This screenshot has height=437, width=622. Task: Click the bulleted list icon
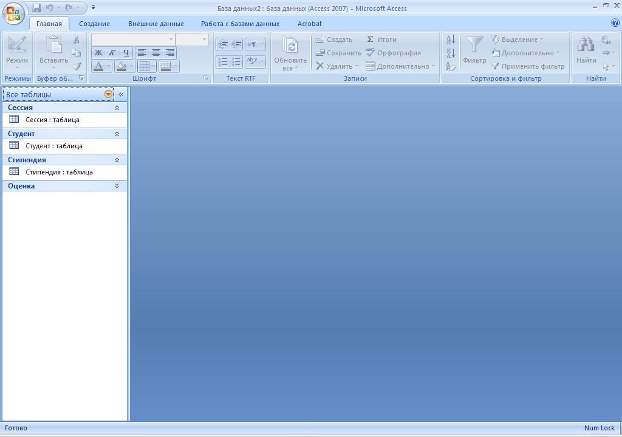coord(236,61)
